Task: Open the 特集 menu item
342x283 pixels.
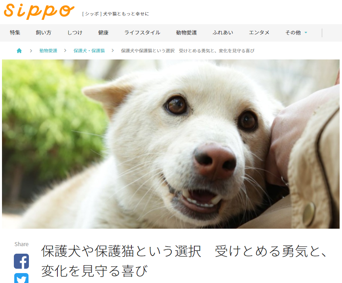Action: pos(15,33)
